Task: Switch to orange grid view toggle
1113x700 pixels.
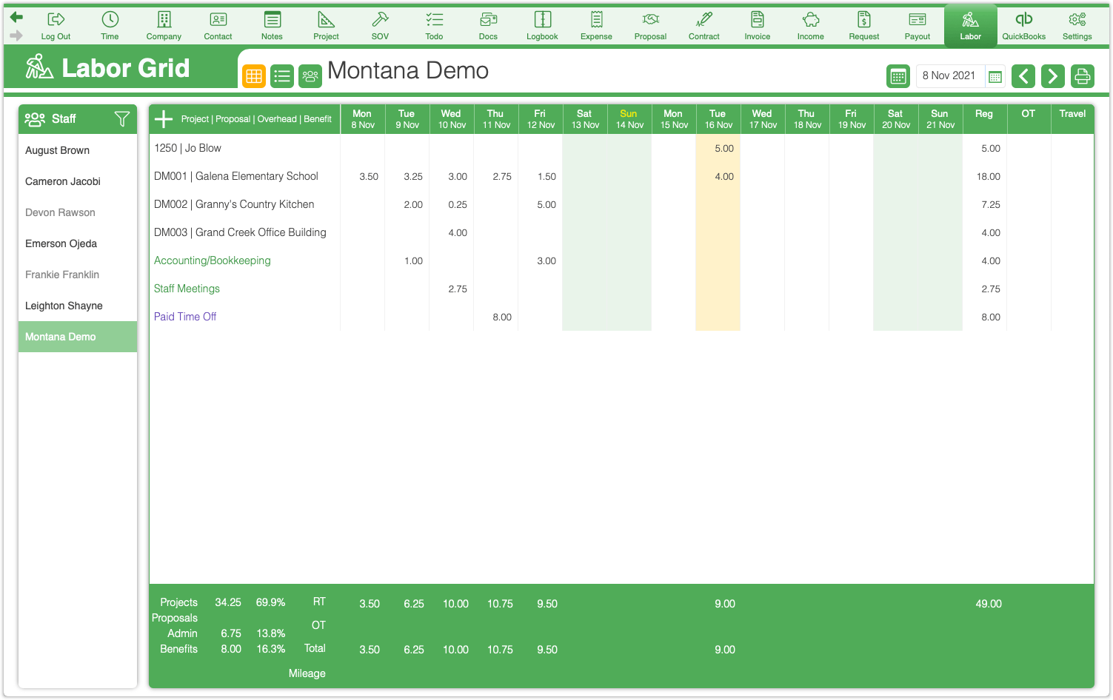Action: [x=254, y=75]
